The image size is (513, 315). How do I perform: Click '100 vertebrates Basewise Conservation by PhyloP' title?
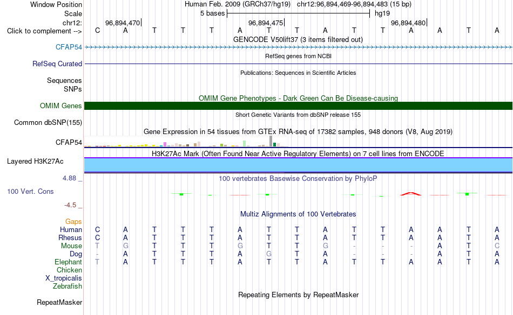tap(298, 178)
